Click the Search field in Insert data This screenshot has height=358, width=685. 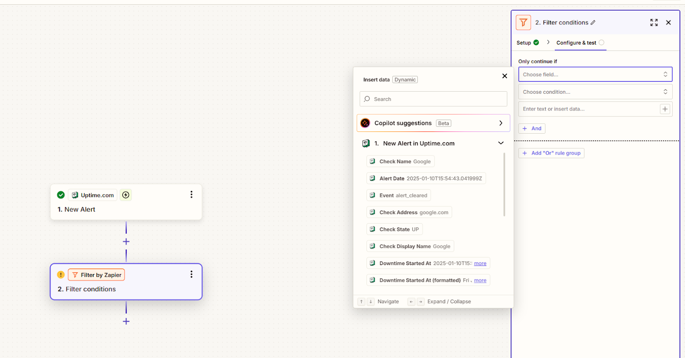pos(433,99)
